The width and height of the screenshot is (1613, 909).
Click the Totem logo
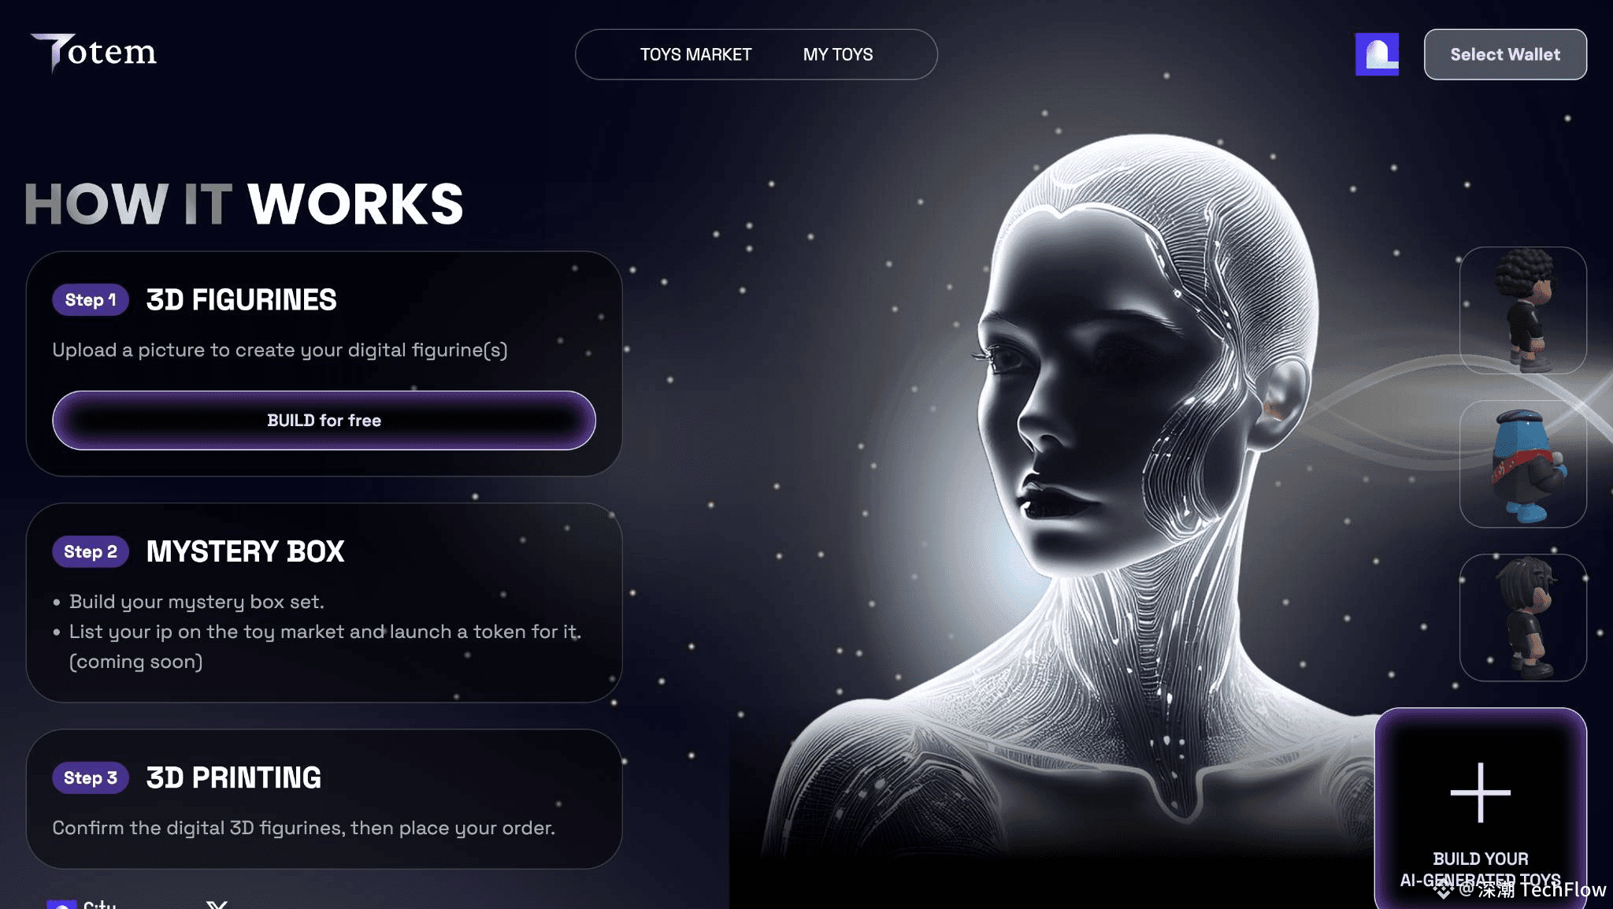click(94, 53)
